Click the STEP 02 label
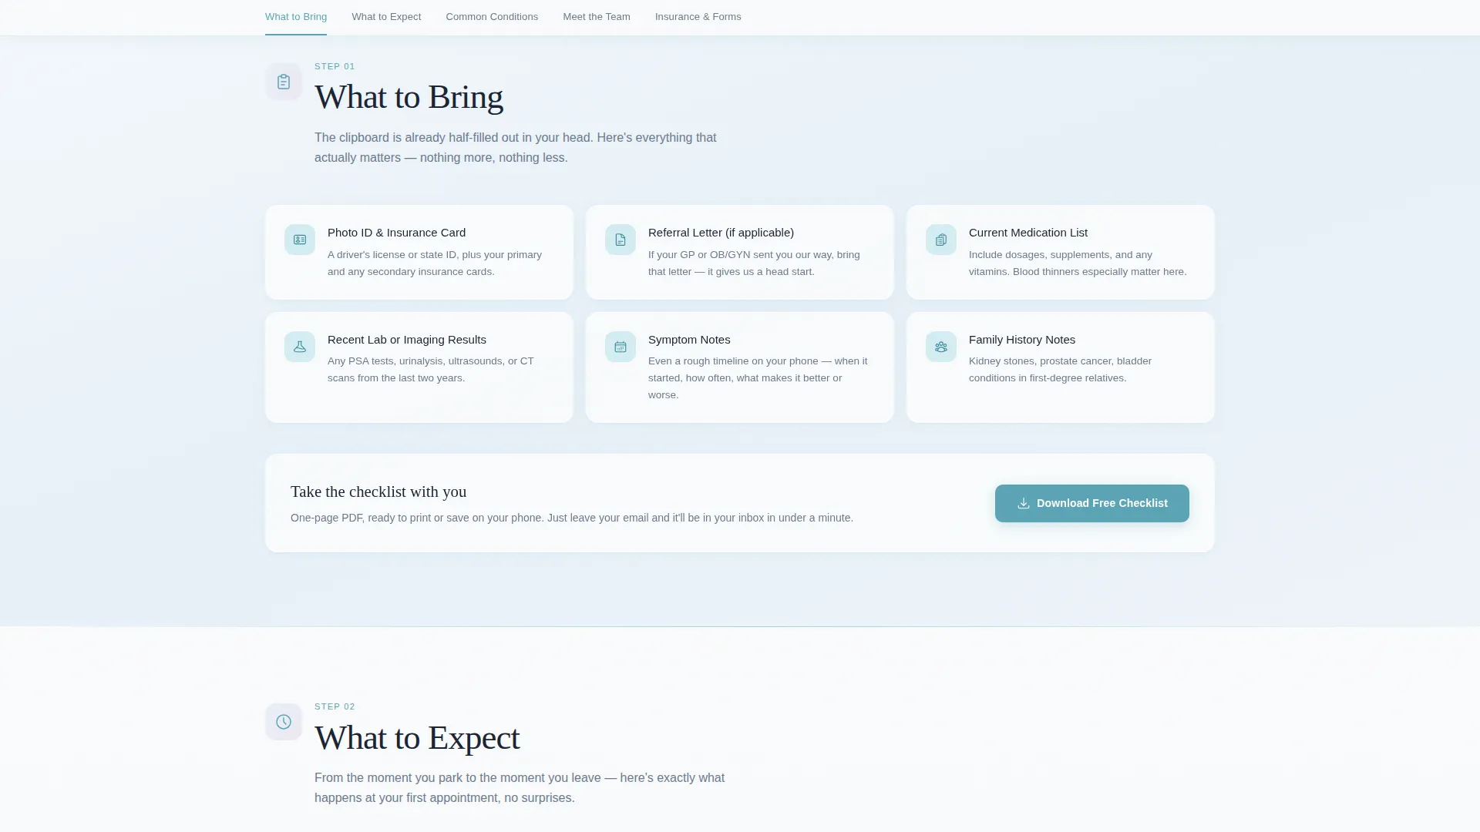Screen dimensions: 1480x832 [x=335, y=706]
